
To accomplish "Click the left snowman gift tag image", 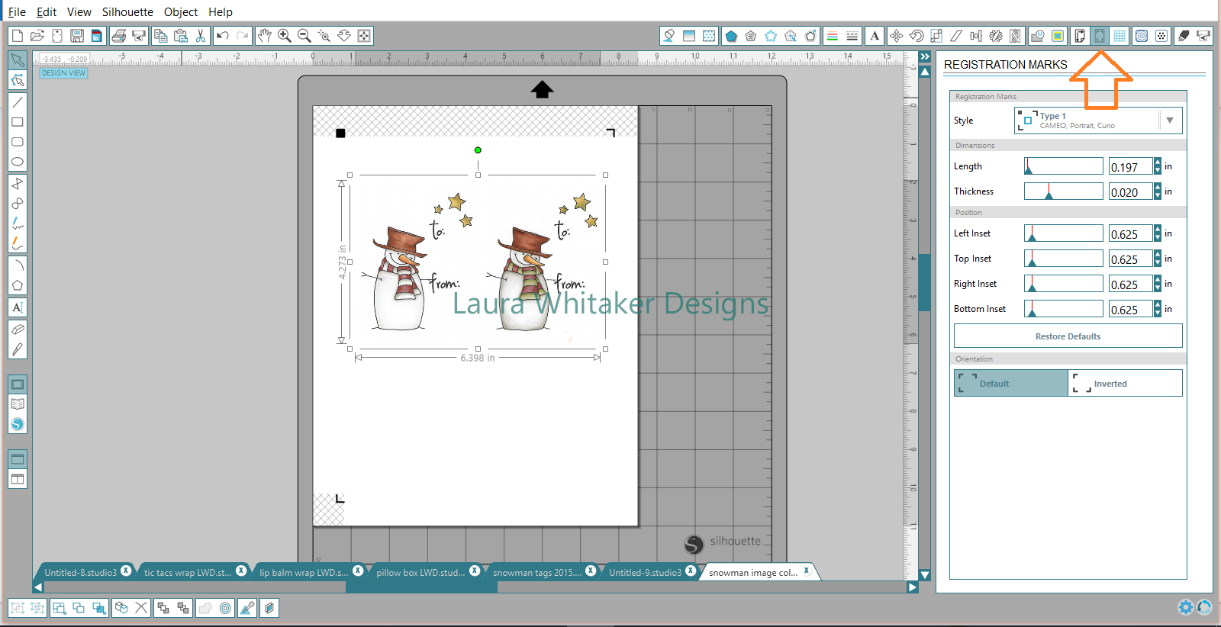I will click(x=416, y=263).
